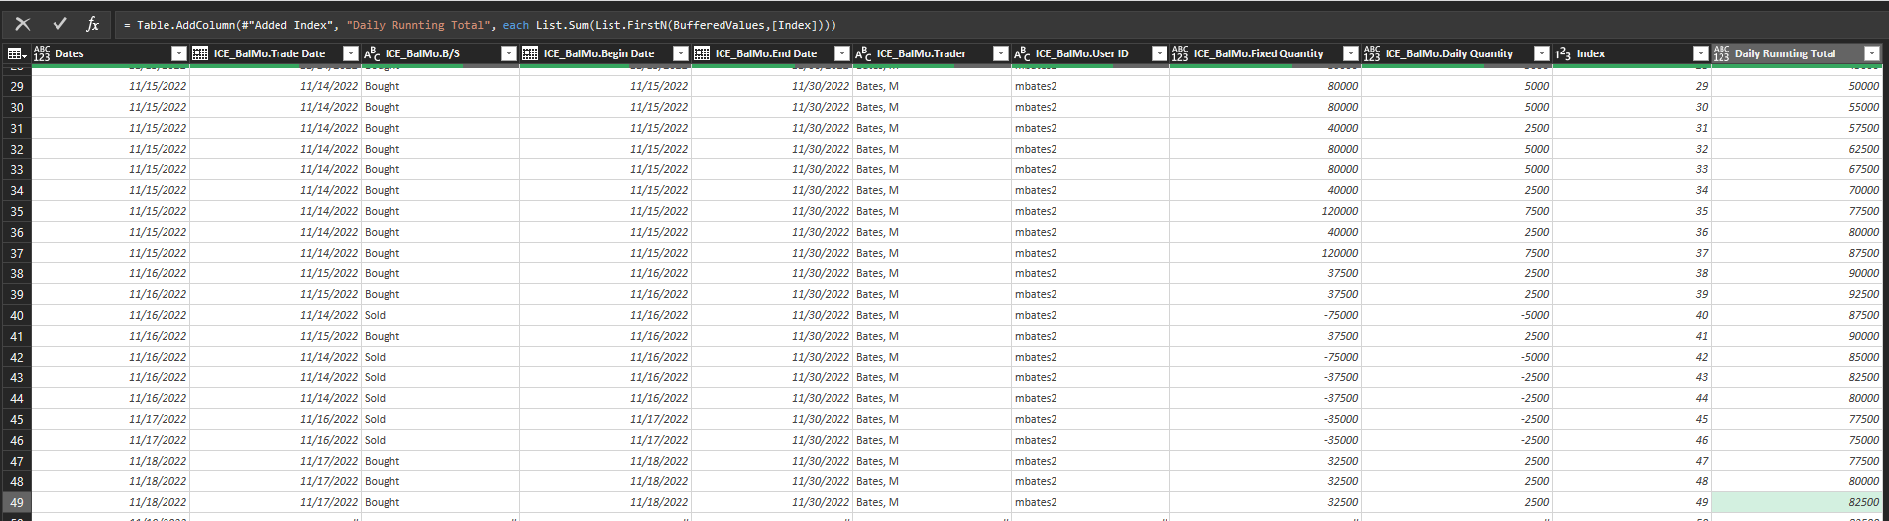1889x521 pixels.
Task: Click any-type icon of ICE_BalMo.Fixed Quantity
Action: (1180, 53)
